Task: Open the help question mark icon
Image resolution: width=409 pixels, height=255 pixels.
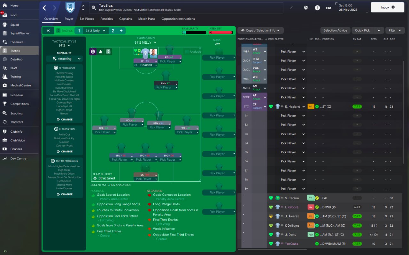Action: (317, 8)
